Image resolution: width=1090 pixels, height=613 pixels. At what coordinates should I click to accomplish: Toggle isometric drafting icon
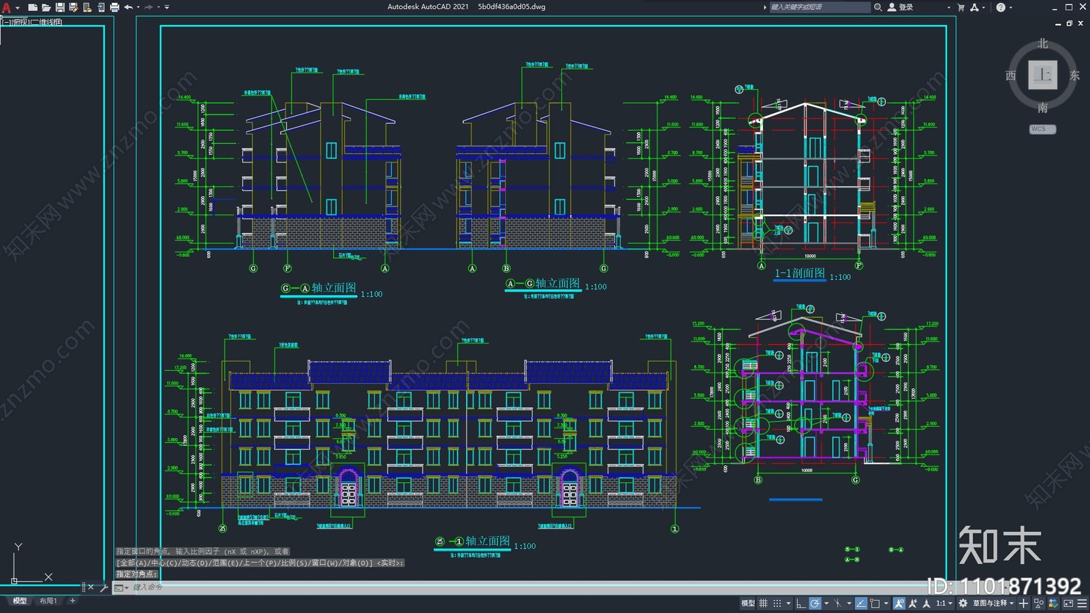pyautogui.click(x=837, y=603)
